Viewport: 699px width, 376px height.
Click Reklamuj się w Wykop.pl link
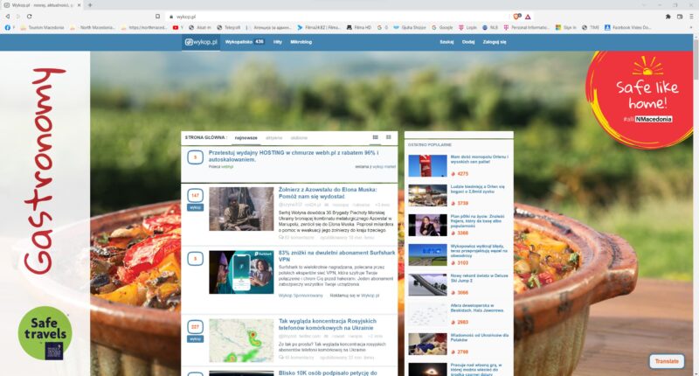point(355,296)
